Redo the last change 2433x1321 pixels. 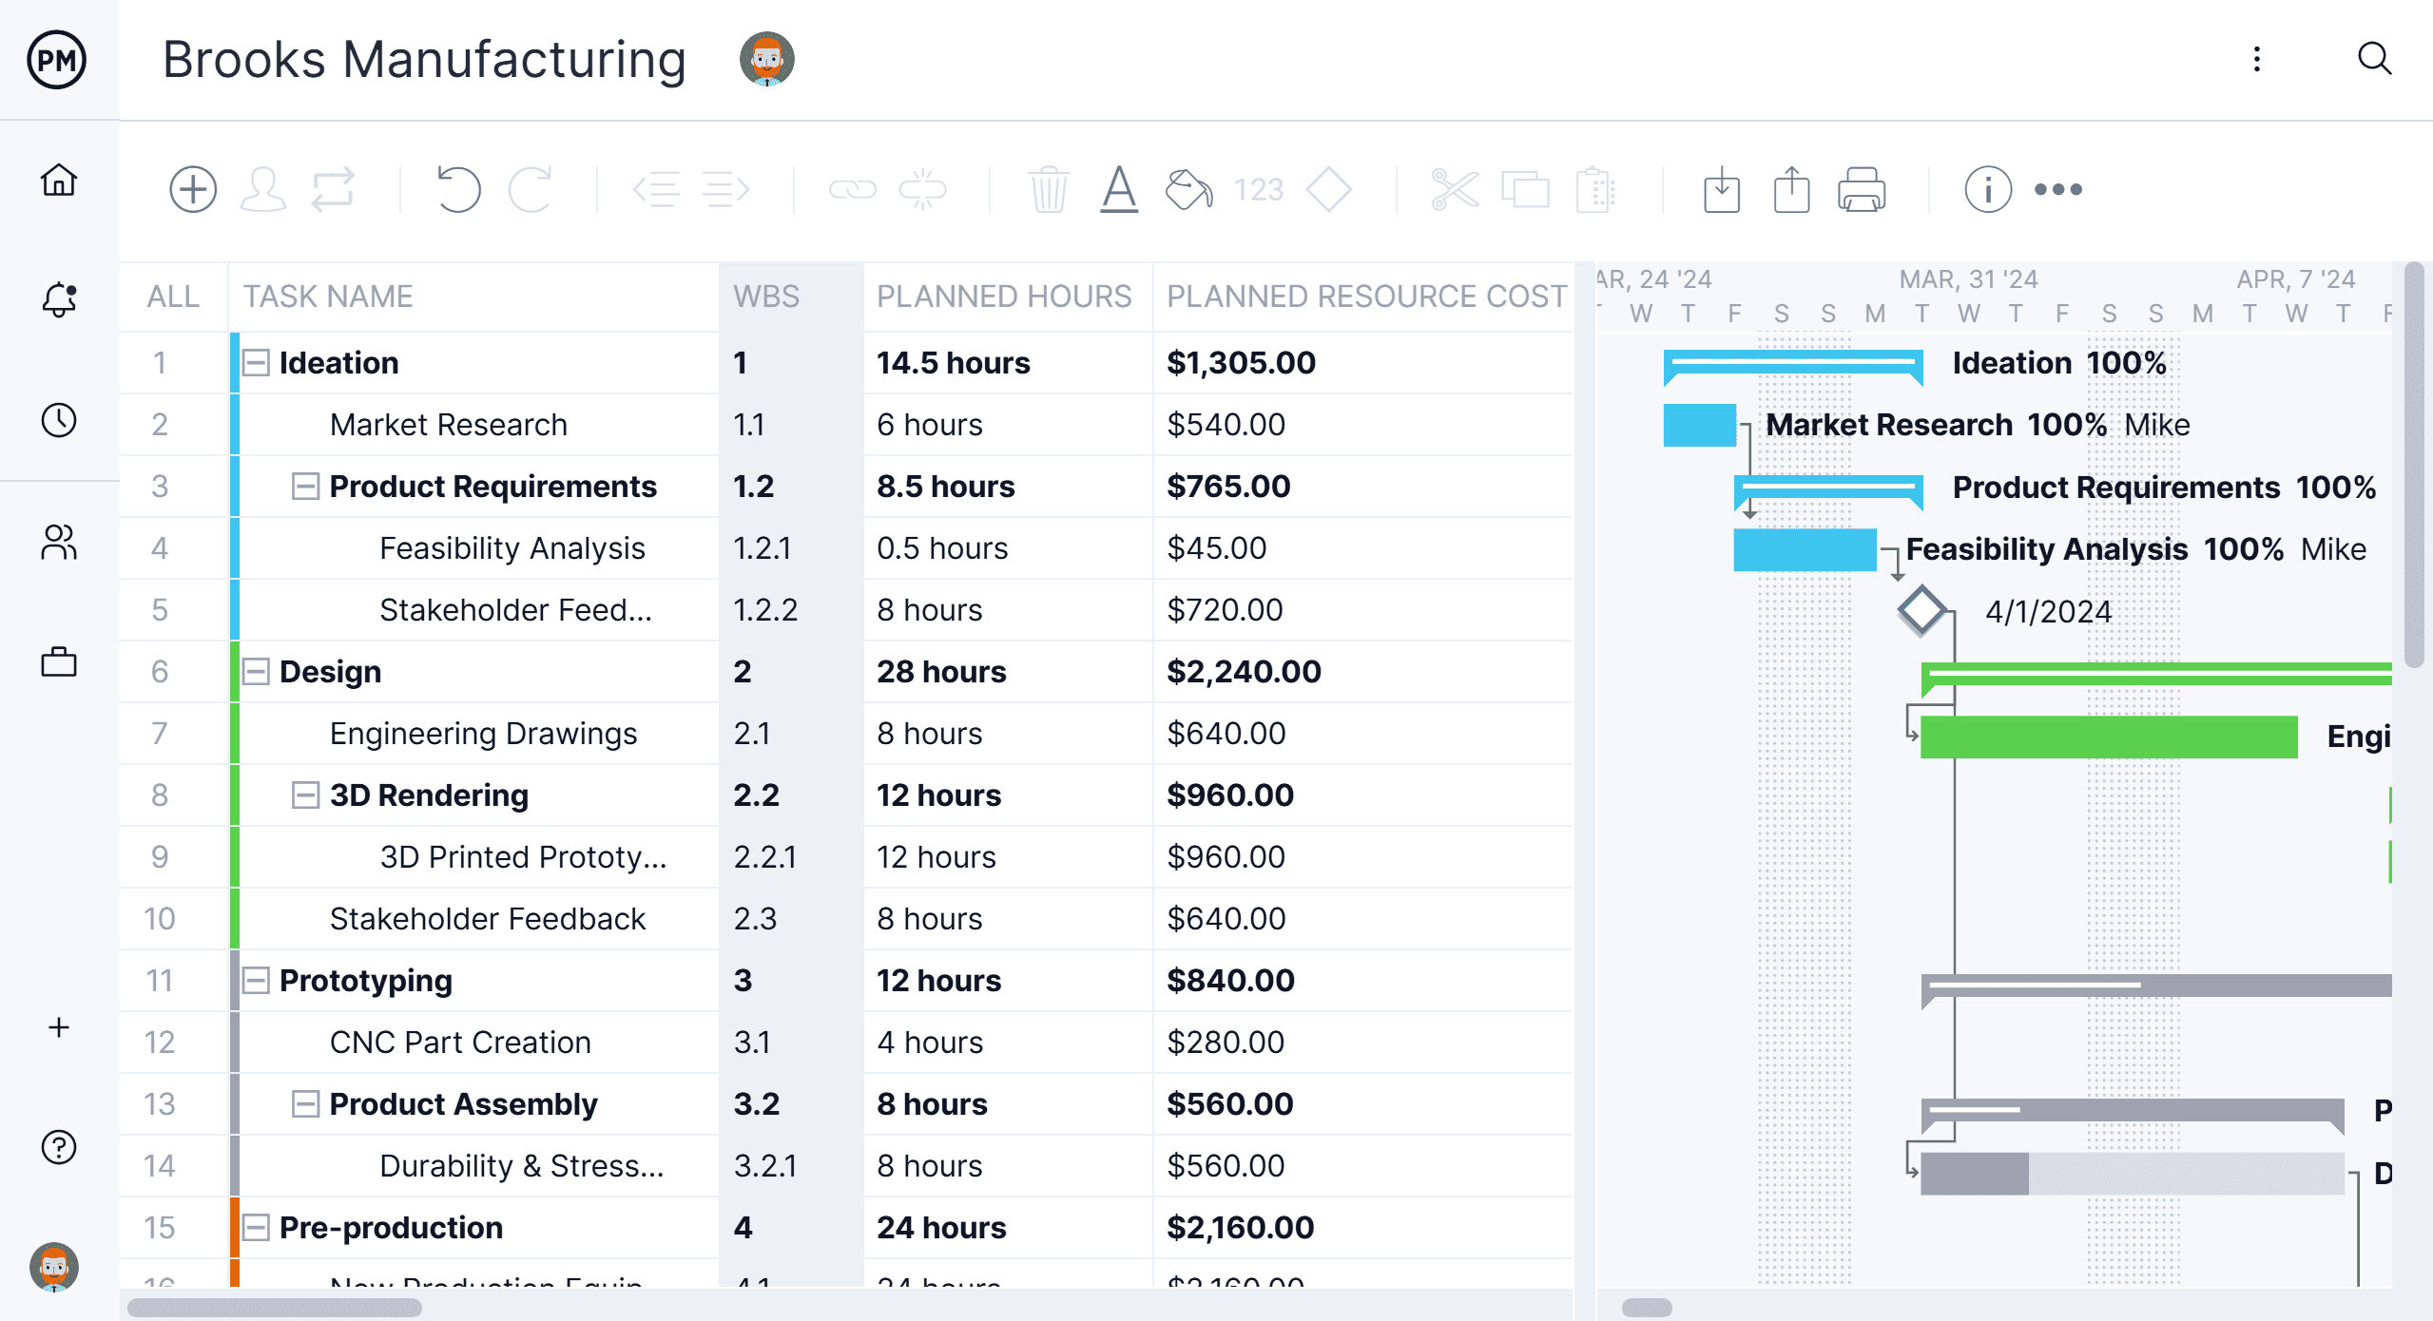(x=530, y=188)
